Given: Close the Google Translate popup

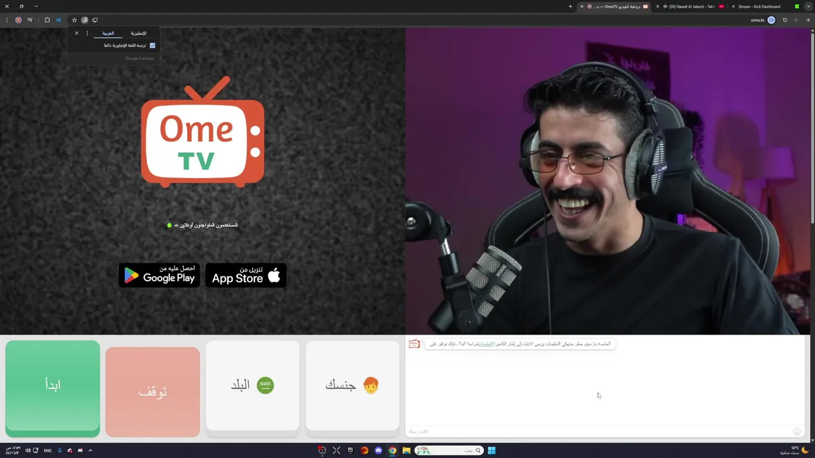Looking at the screenshot, I should point(77,33).
